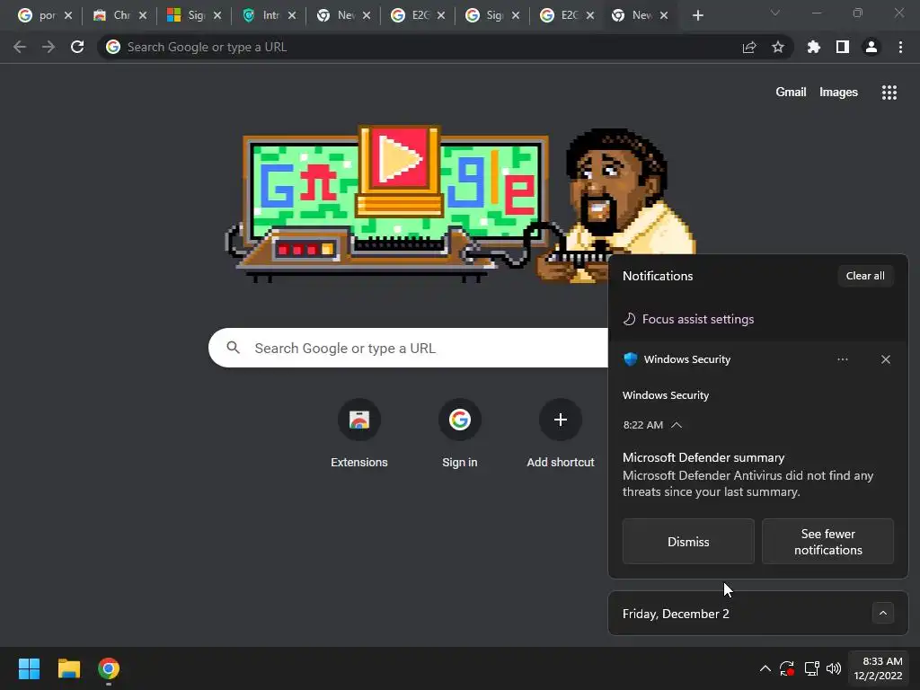Open the Sign in shortcut
This screenshot has height=690, width=920.
click(460, 433)
